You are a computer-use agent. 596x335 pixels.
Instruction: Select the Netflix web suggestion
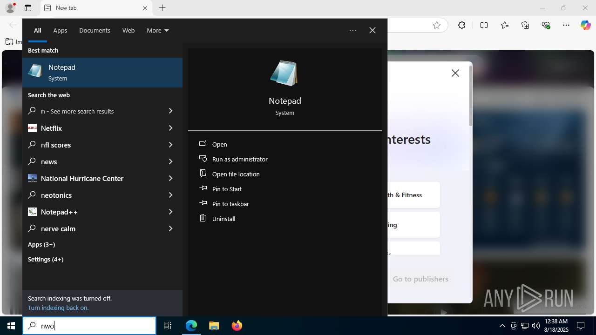91,128
